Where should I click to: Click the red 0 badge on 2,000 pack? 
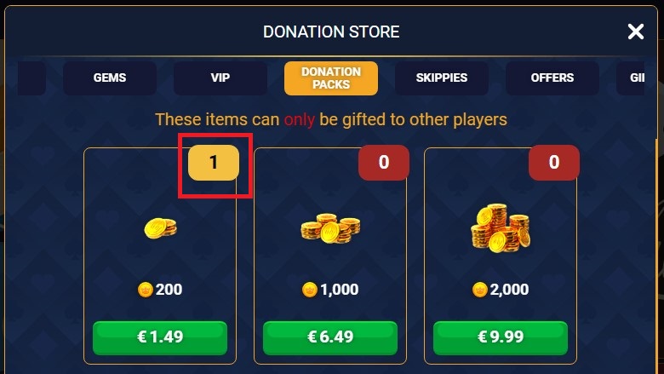(554, 163)
